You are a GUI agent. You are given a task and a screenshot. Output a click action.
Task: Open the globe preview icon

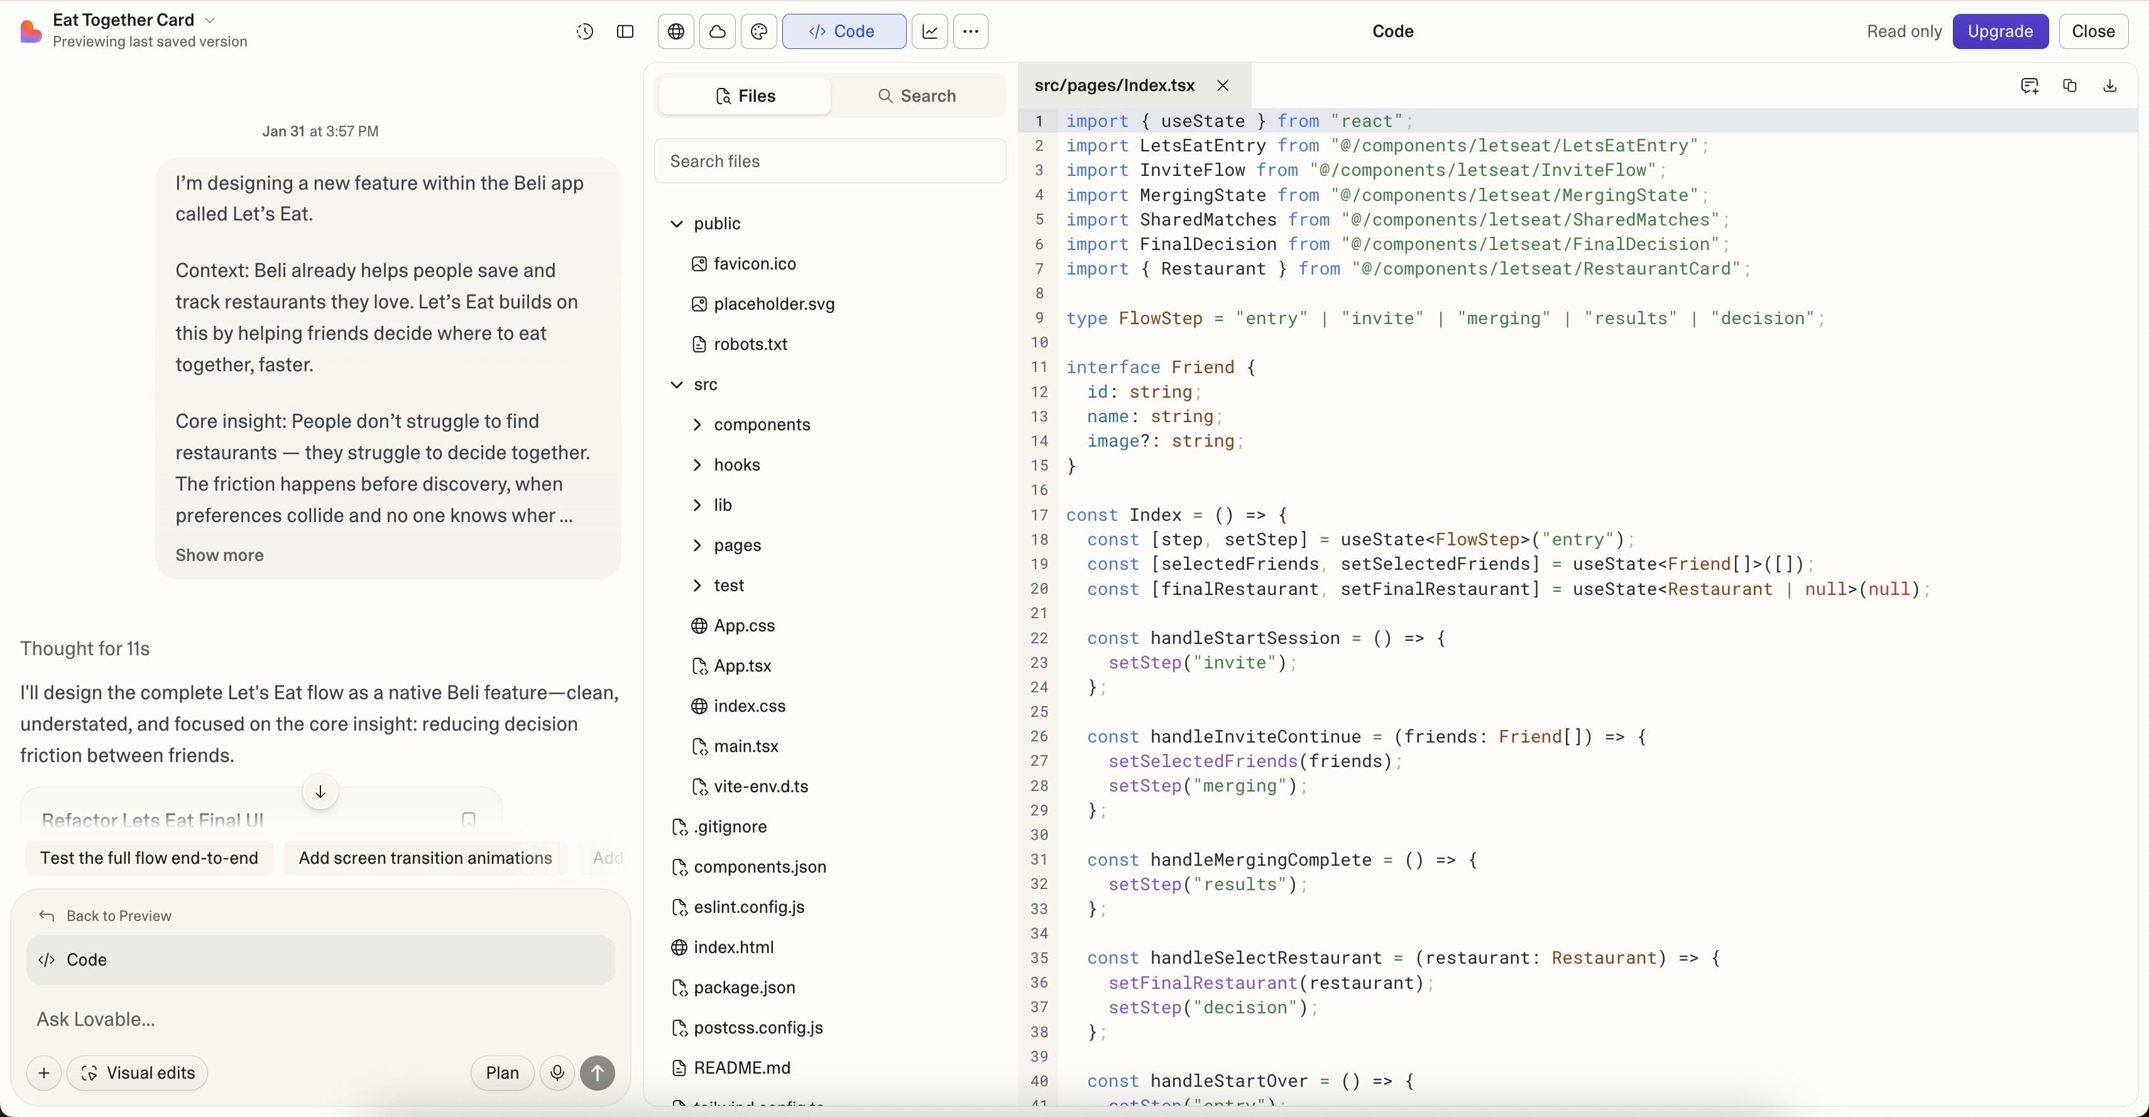(675, 31)
